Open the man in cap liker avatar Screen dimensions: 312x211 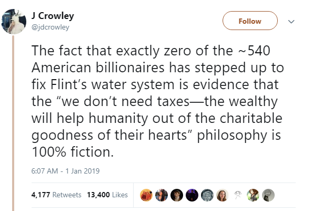pos(177,195)
